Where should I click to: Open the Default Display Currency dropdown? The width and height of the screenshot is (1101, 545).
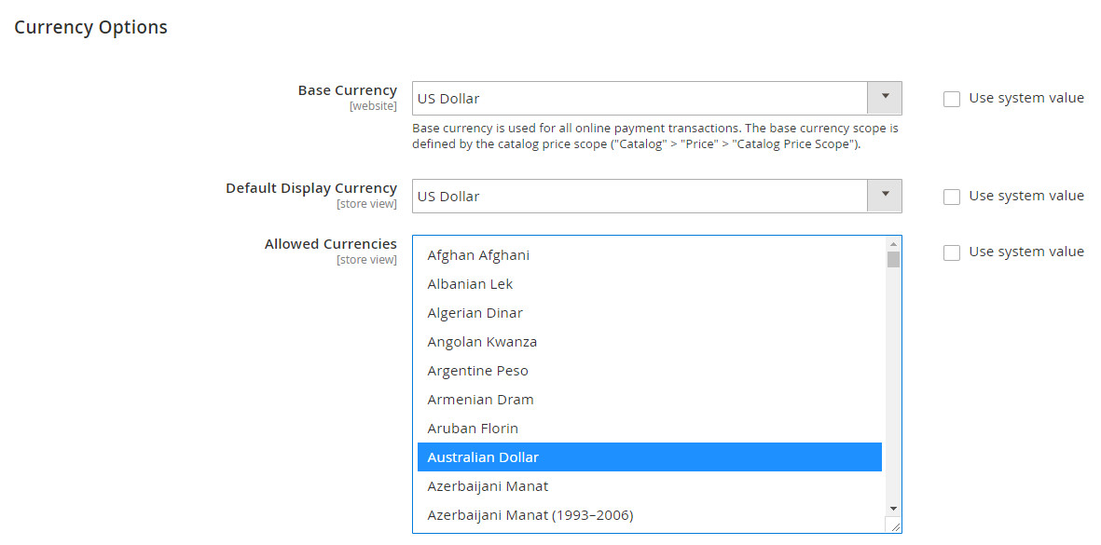[653, 196]
